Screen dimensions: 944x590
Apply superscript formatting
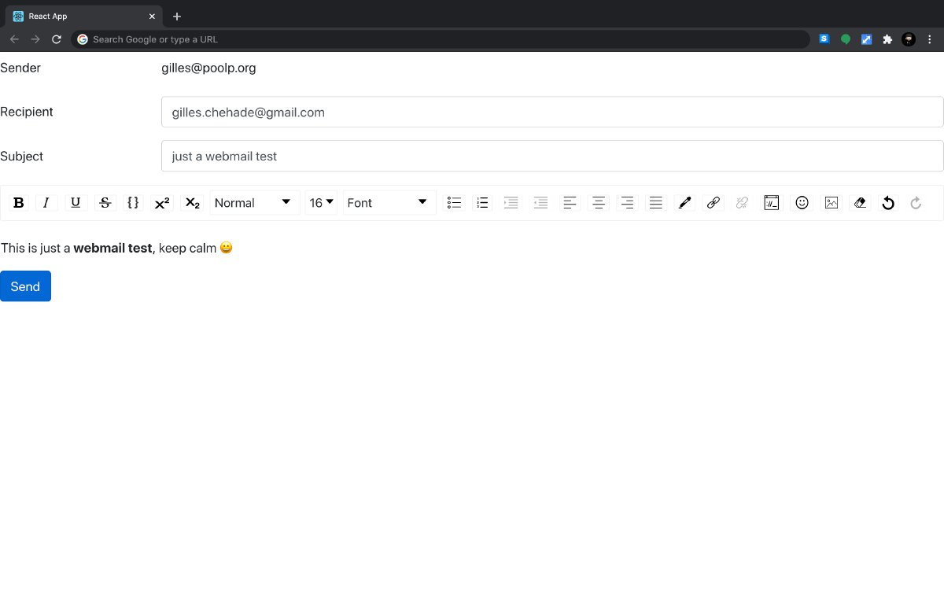(x=162, y=203)
